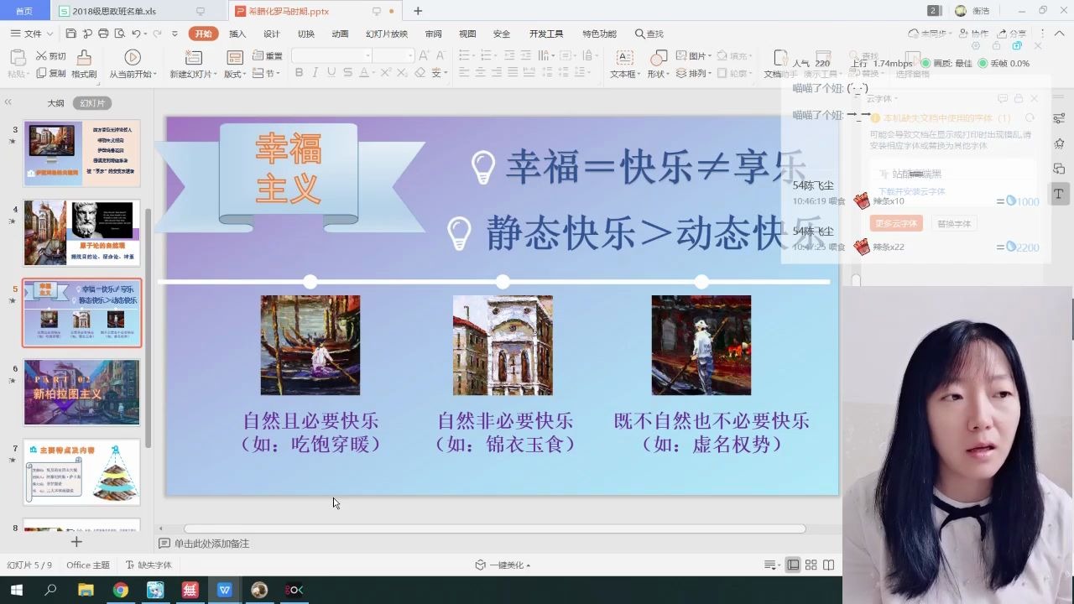Click the Shapes (形状) icon

(x=660, y=57)
